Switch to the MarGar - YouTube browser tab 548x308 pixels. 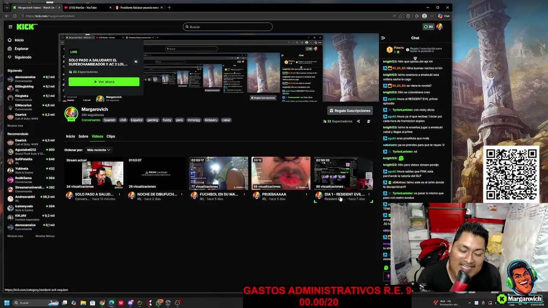tap(88, 7)
